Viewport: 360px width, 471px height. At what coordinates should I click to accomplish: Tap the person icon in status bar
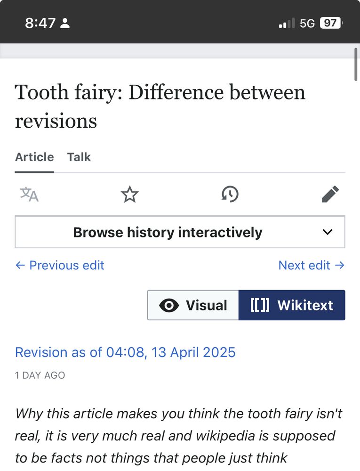pyautogui.click(x=65, y=24)
